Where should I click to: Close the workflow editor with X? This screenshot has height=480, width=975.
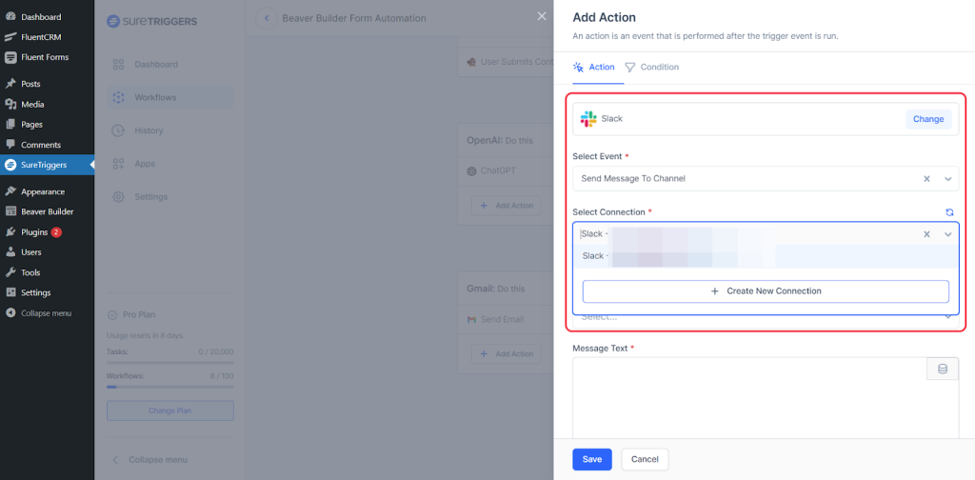coord(542,16)
